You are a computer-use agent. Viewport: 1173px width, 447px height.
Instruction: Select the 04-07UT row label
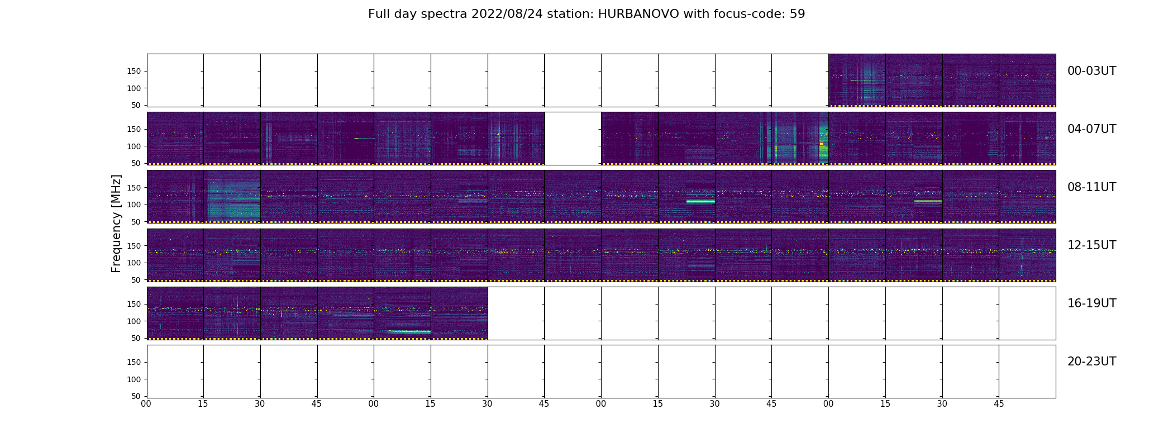tap(1091, 129)
